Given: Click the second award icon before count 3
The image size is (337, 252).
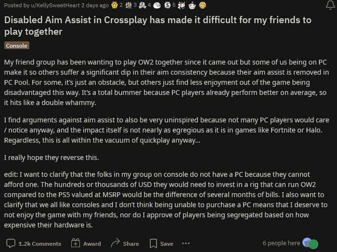Looking at the screenshot, I should pyautogui.click(x=128, y=5).
